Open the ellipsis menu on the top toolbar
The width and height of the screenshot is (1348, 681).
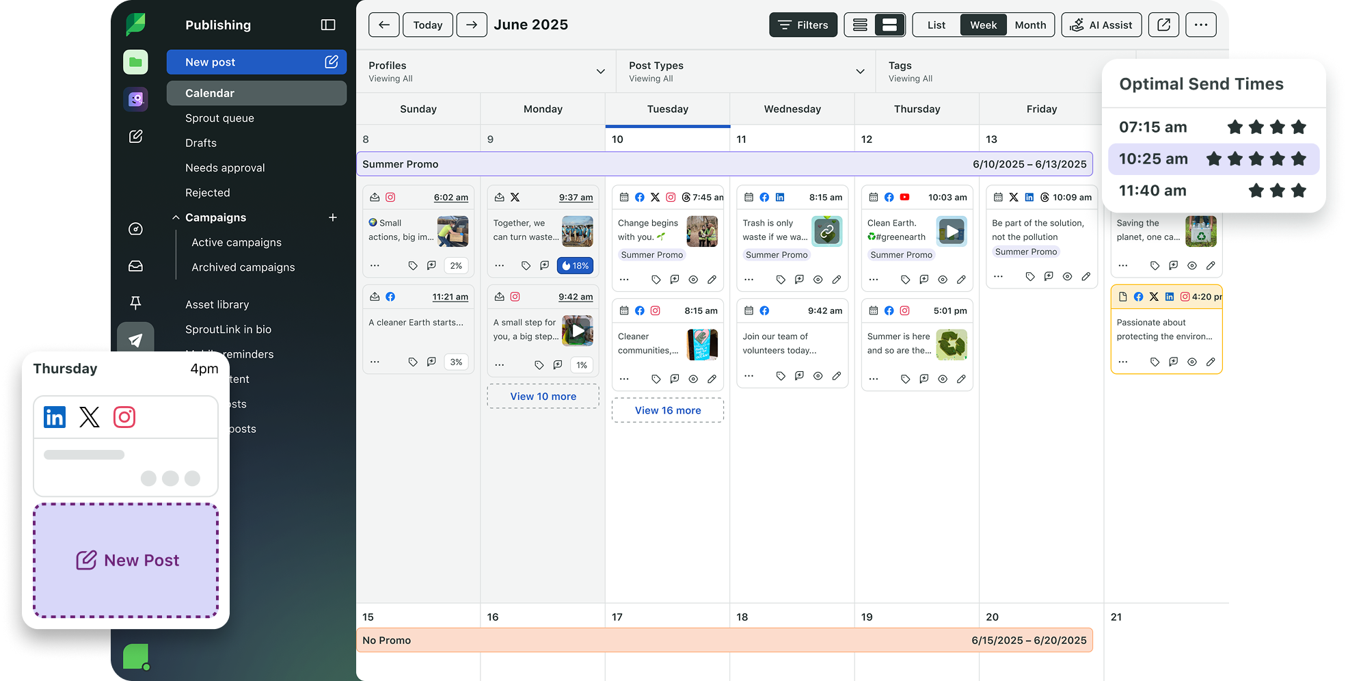[1200, 25]
